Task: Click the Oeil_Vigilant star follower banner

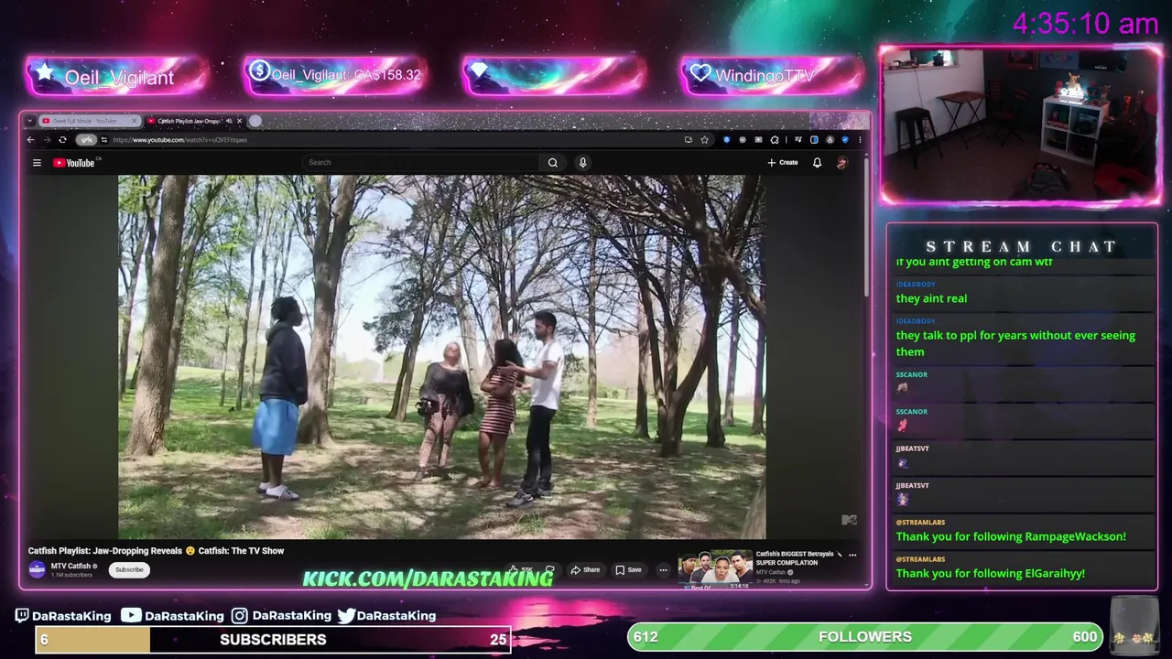Action: [117, 76]
